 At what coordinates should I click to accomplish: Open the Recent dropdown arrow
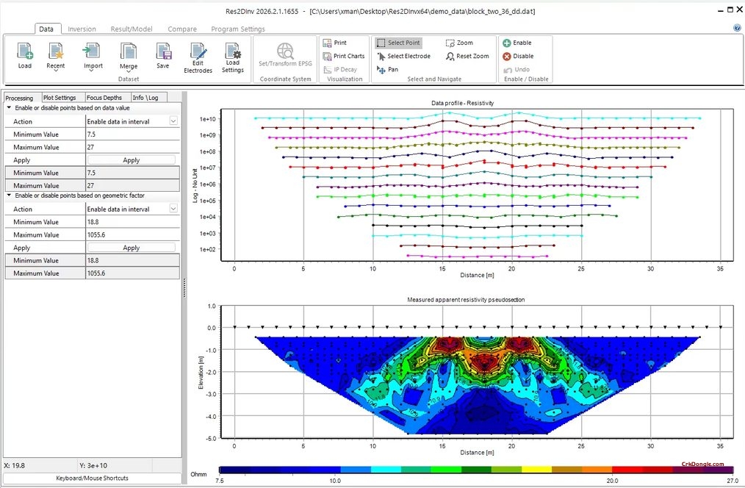pyautogui.click(x=56, y=71)
